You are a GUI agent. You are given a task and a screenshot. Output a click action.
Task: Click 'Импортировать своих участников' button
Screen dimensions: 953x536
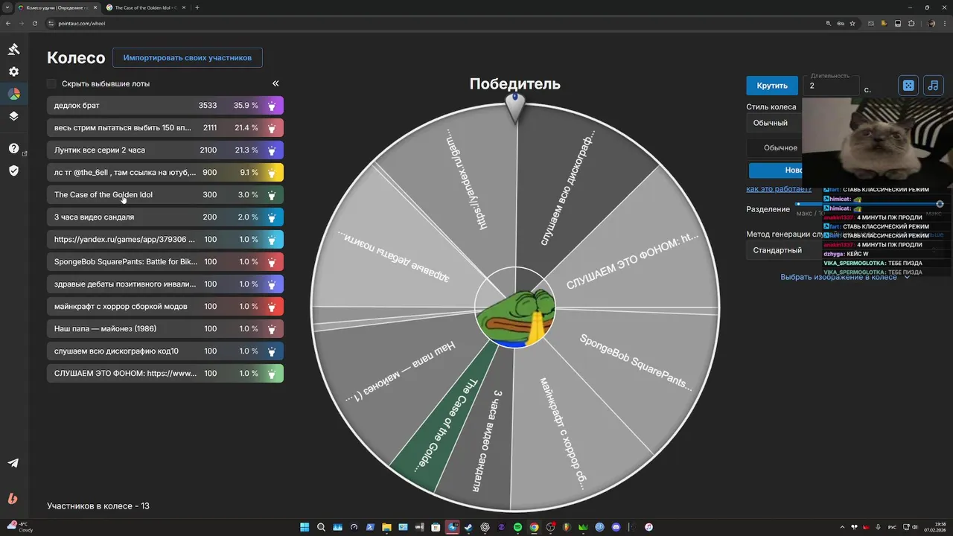pyautogui.click(x=188, y=57)
